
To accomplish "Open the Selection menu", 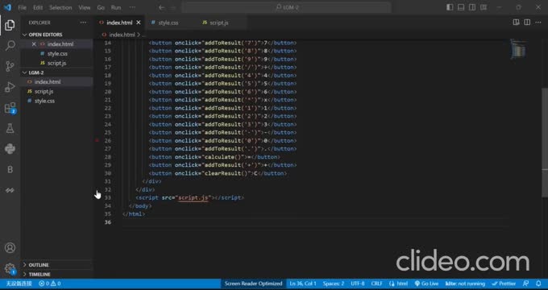I will coord(60,7).
